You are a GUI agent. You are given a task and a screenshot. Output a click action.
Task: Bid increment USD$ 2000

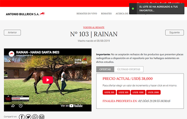click(x=153, y=92)
